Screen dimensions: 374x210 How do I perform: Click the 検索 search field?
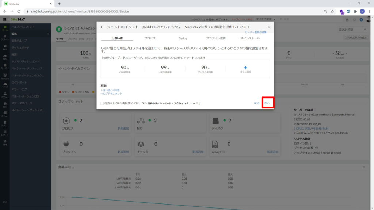point(310,19)
